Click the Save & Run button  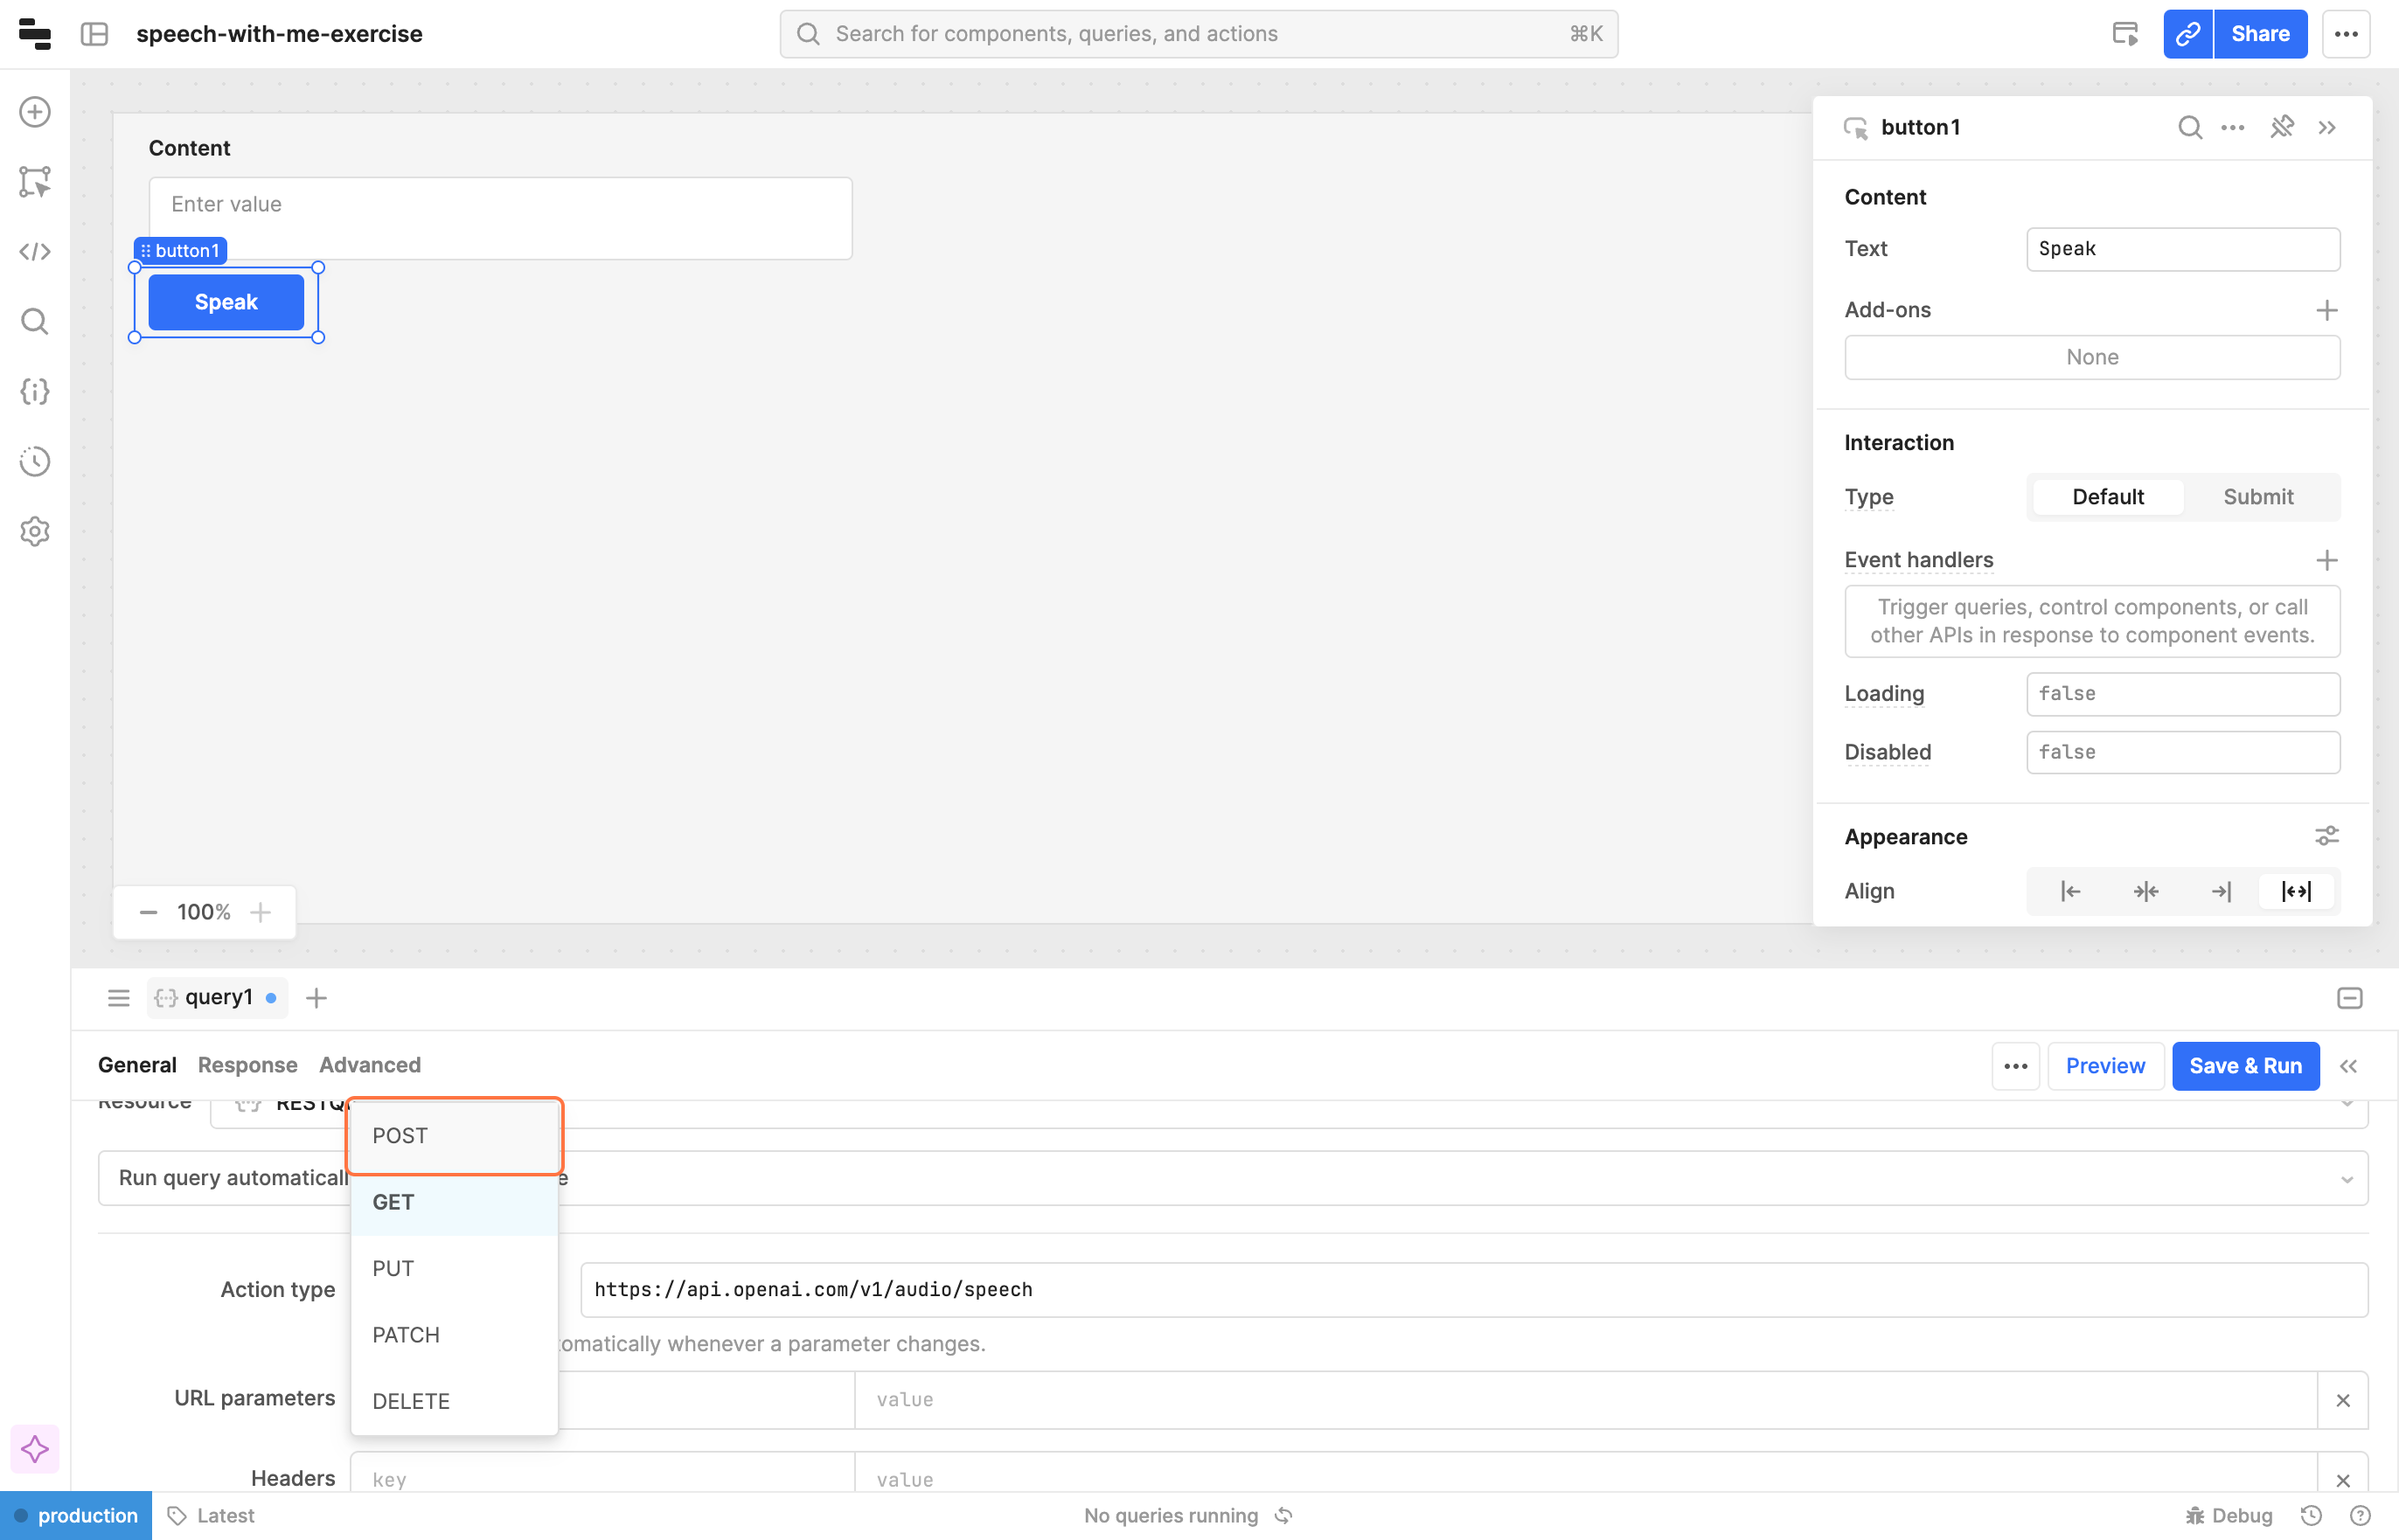coord(2245,1066)
